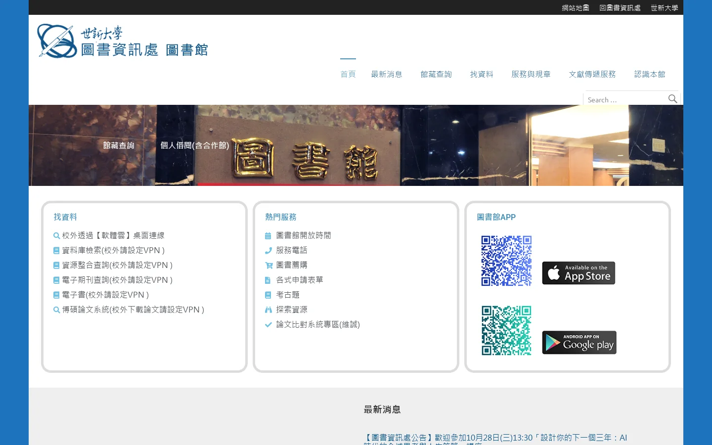The width and height of the screenshot is (712, 445).
Task: Click magnifier icon beside 博碩論文系統
Action: [x=57, y=310]
